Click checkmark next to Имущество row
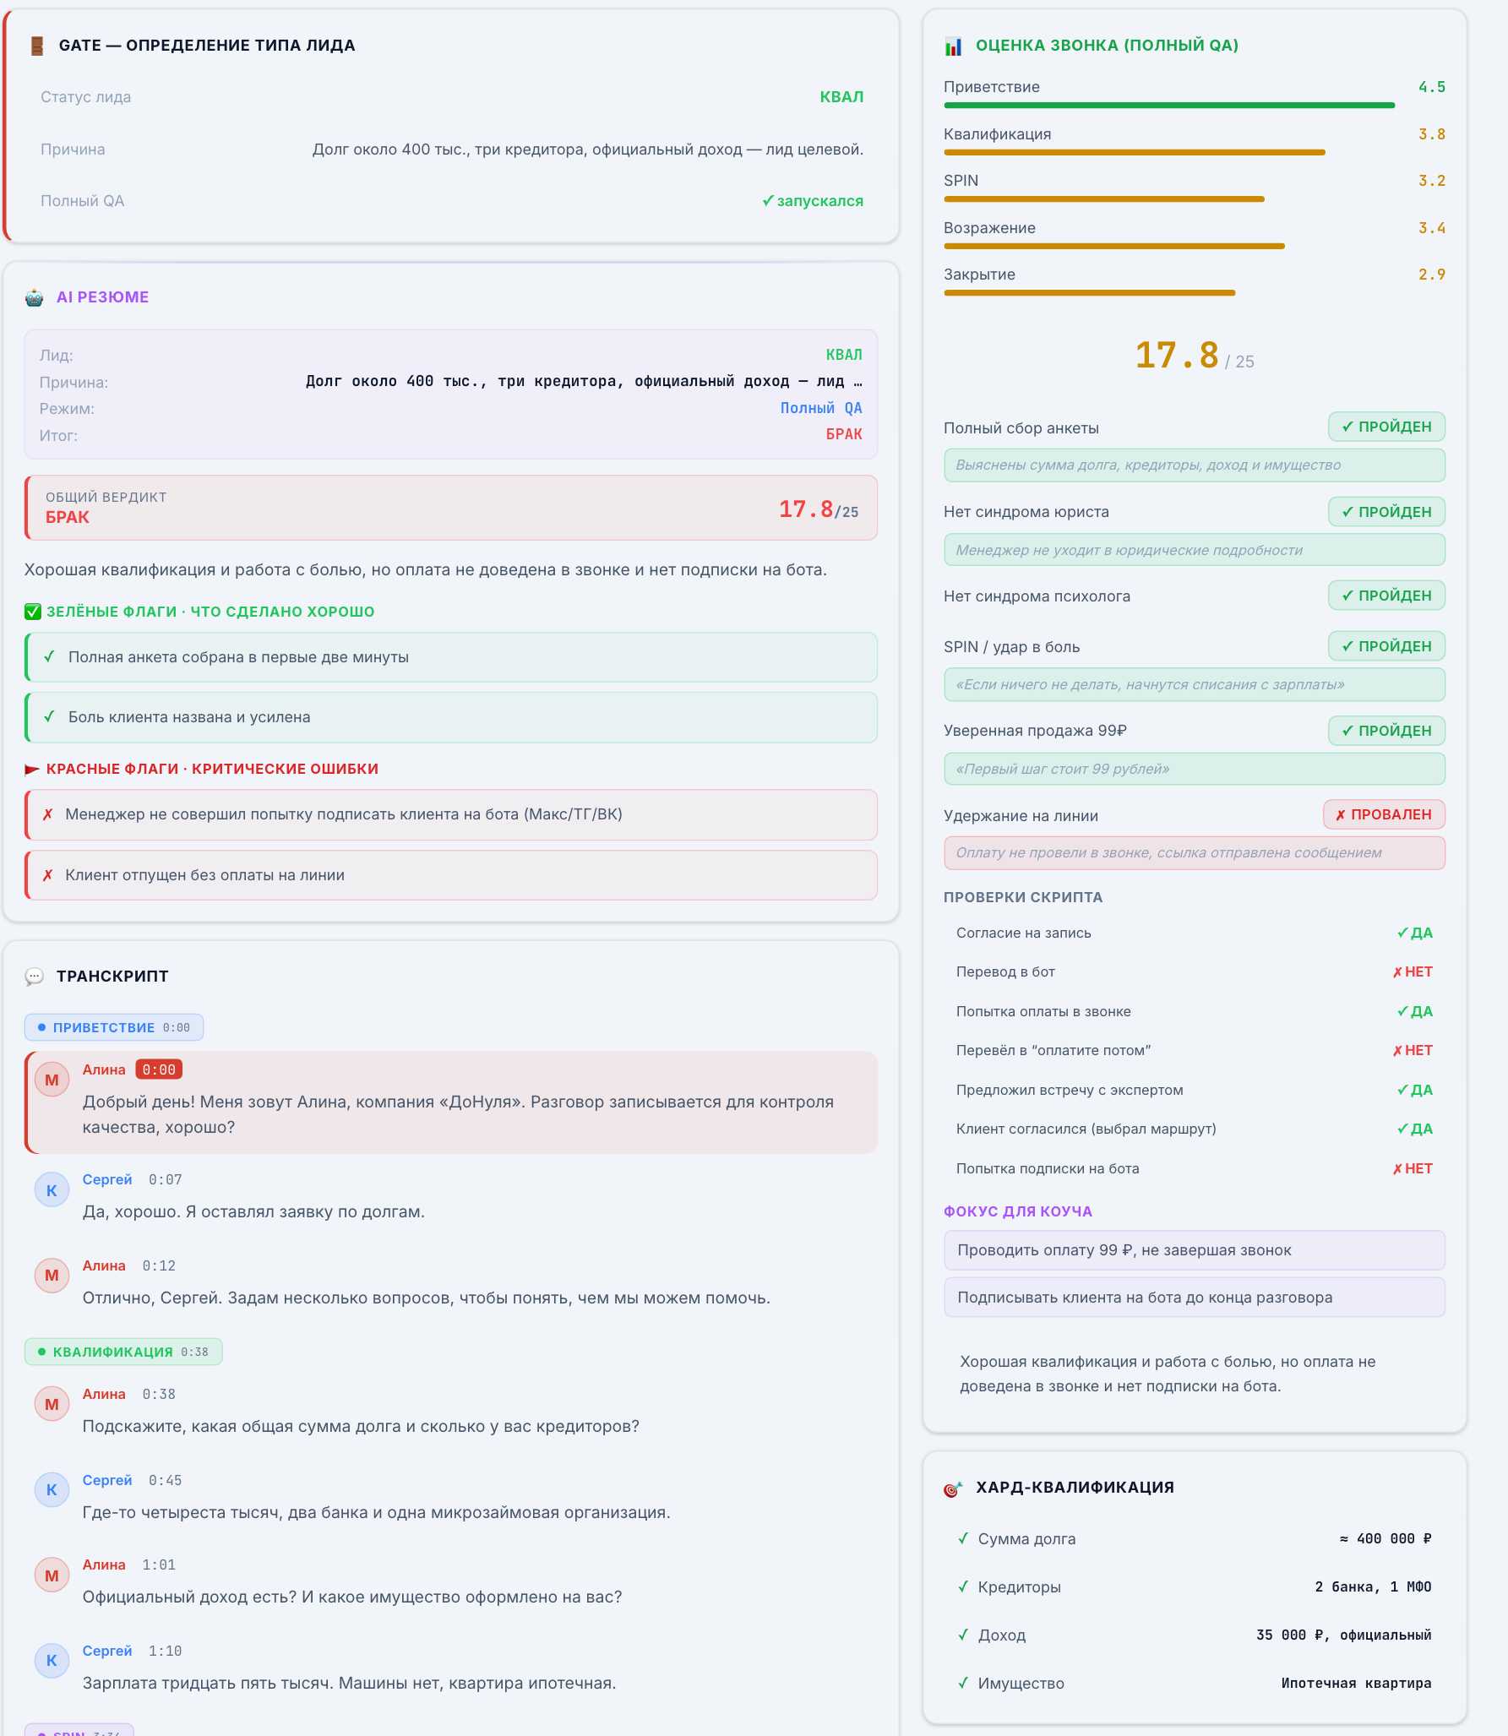 pyautogui.click(x=963, y=1683)
